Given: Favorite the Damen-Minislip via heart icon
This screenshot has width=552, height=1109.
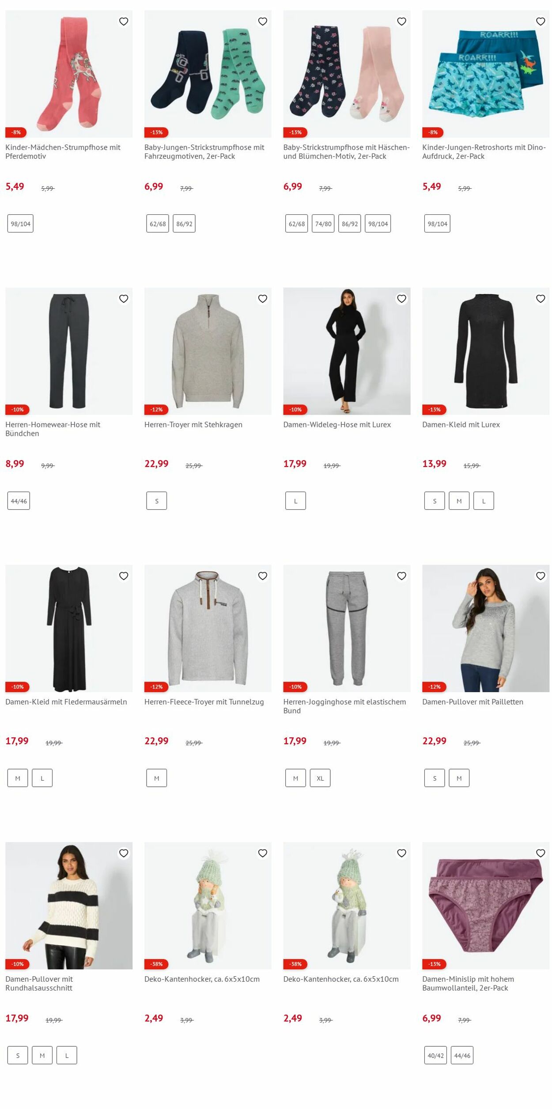Looking at the screenshot, I should point(541,853).
